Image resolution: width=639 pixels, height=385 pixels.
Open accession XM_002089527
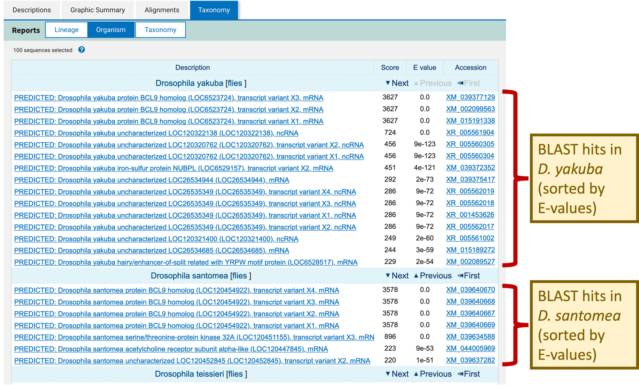pos(470,262)
